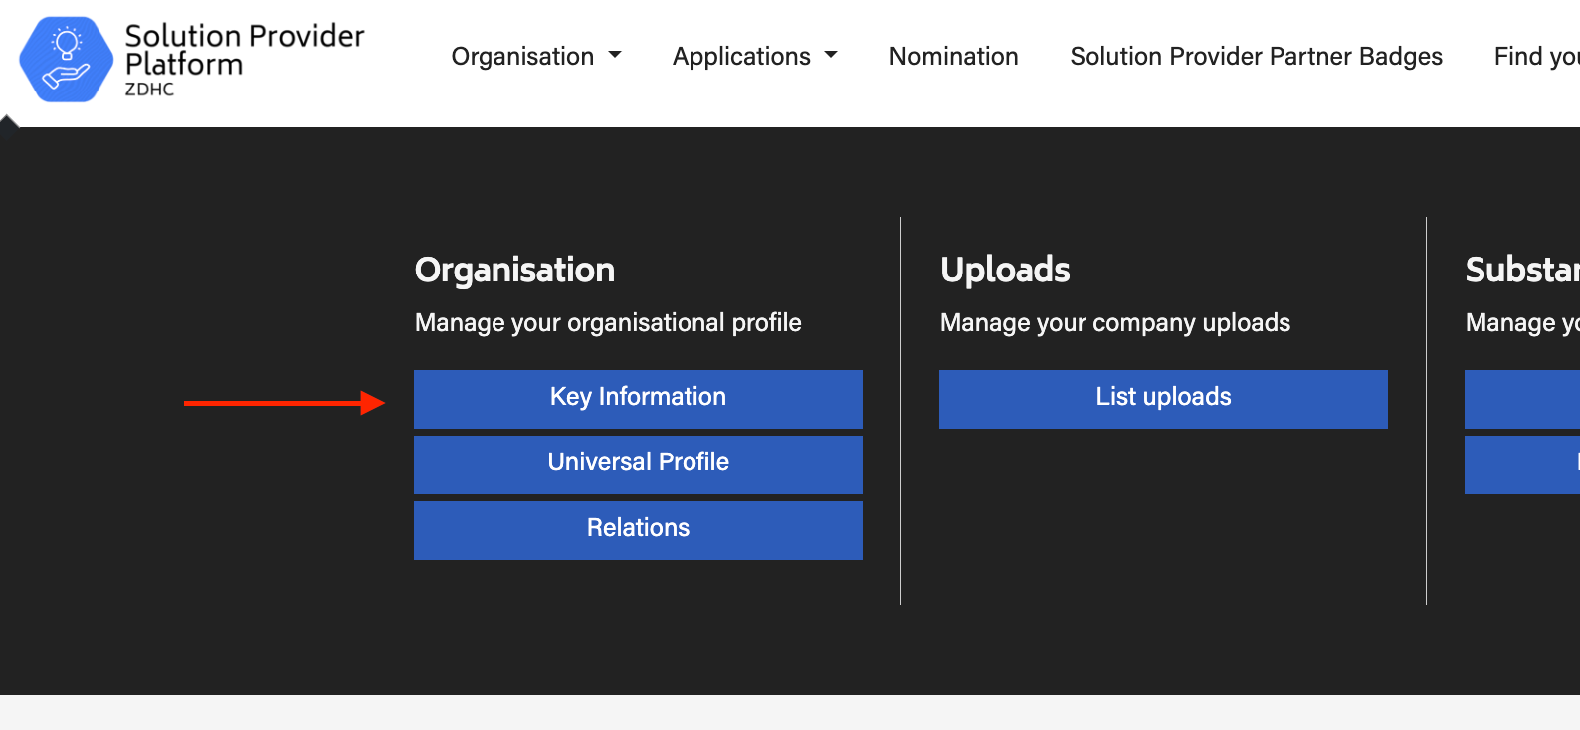1580x730 pixels.
Task: Expand the Organisation dropdown caret
Action: coord(615,56)
